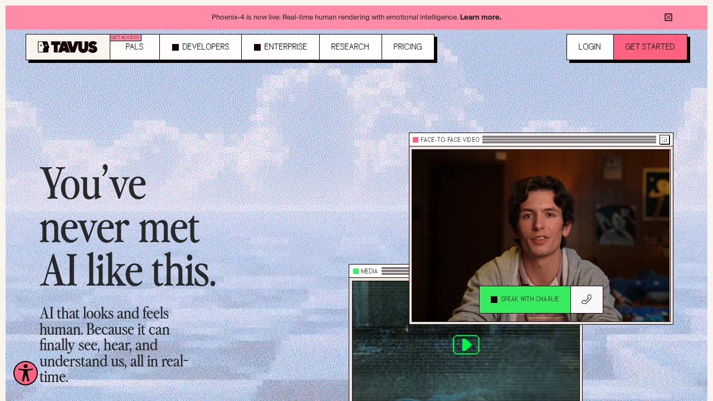Viewport: 713px width, 401px height.
Task: Click the Media window video thumbnail
Action: 466,345
